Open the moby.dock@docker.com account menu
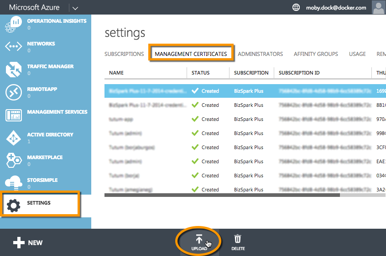Image resolution: width=386 pixels, height=256 pixels. (335, 8)
